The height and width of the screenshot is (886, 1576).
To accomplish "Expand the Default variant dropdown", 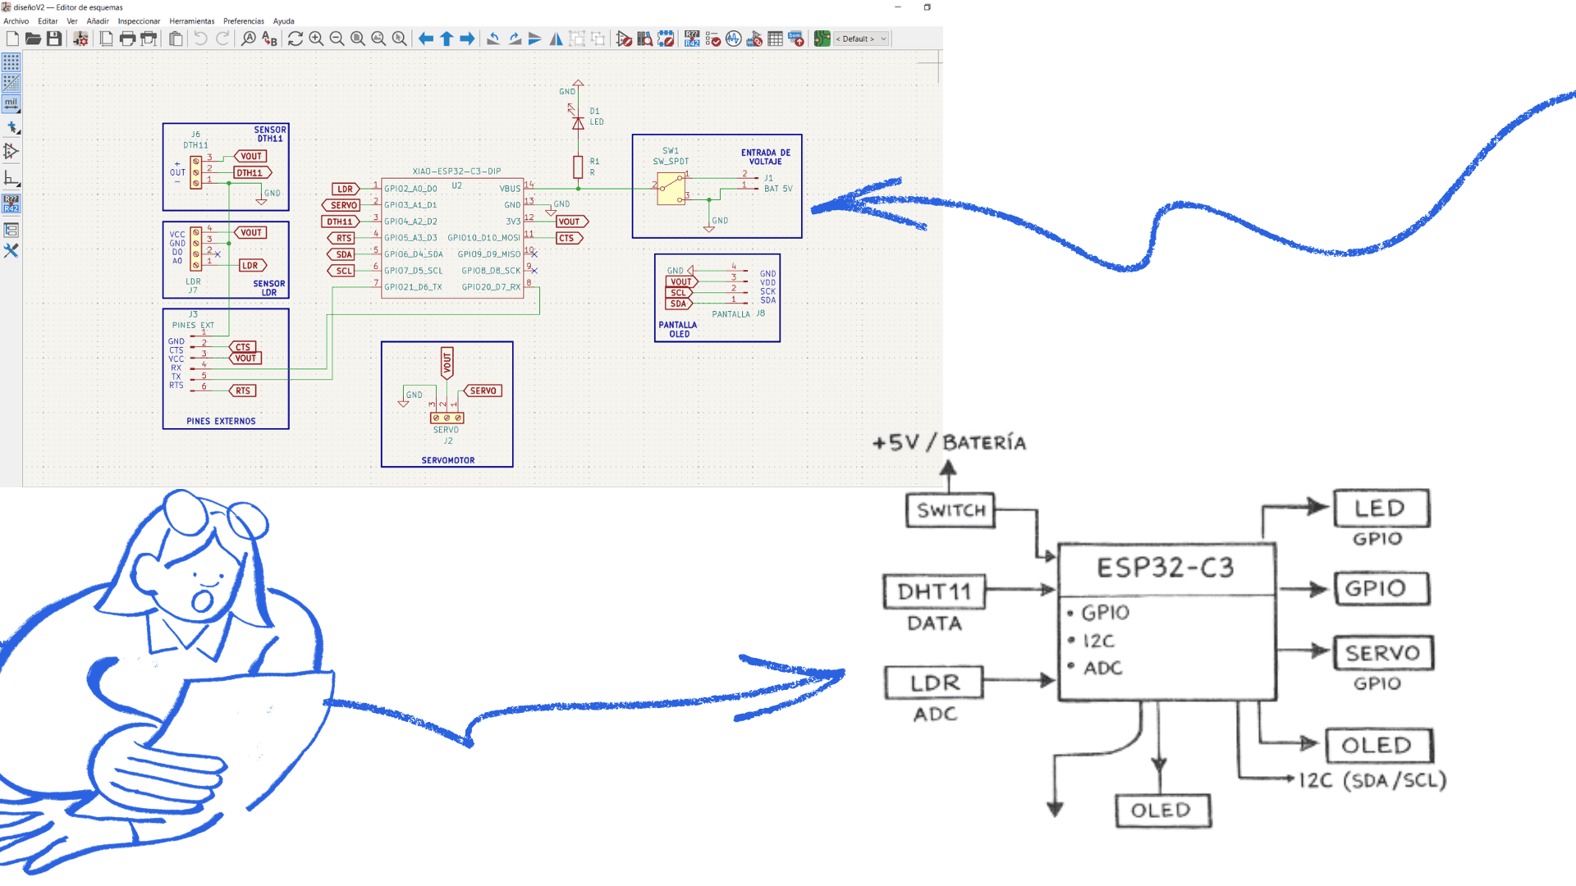I will (x=861, y=39).
